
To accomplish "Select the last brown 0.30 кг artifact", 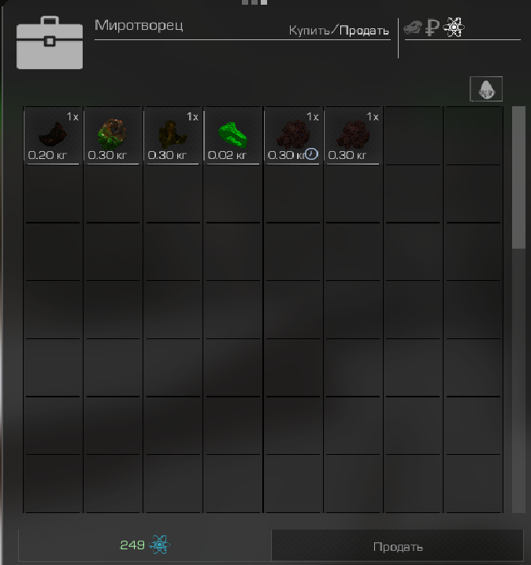I will [x=353, y=136].
